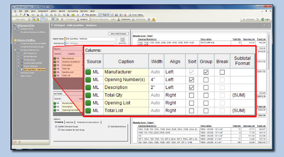Image resolution: width=284 pixels, height=157 pixels.
Task: Click the Generate report grid icon
Action: tap(123, 40)
